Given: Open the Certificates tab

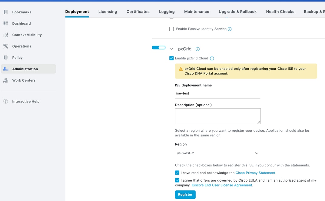Looking at the screenshot, I should [138, 12].
